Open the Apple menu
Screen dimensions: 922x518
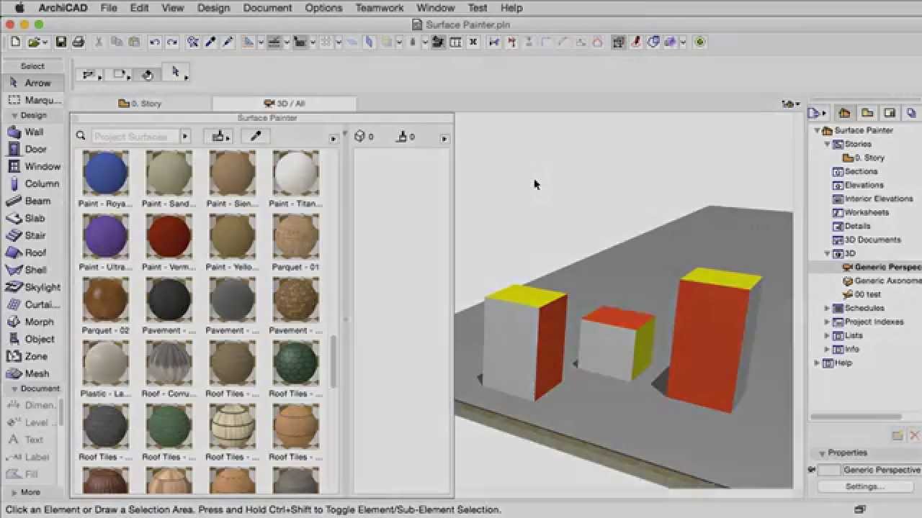19,8
